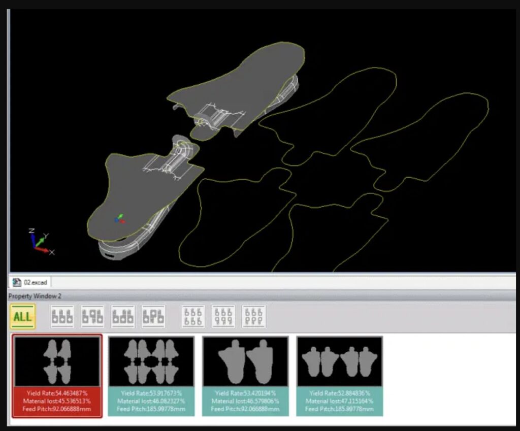This screenshot has height=431, width=520.
Task: Click the red highlighted yield info label
Action: (57, 401)
